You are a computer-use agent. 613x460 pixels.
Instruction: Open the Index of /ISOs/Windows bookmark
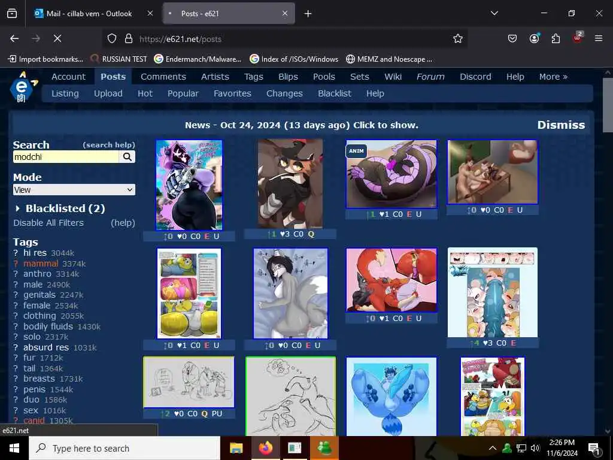click(x=294, y=59)
